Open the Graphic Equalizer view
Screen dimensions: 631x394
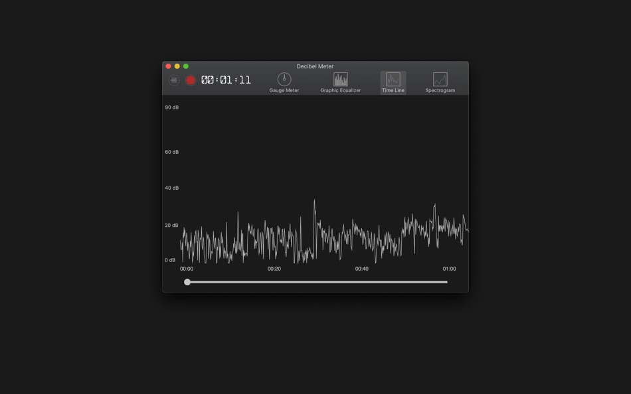(341, 82)
